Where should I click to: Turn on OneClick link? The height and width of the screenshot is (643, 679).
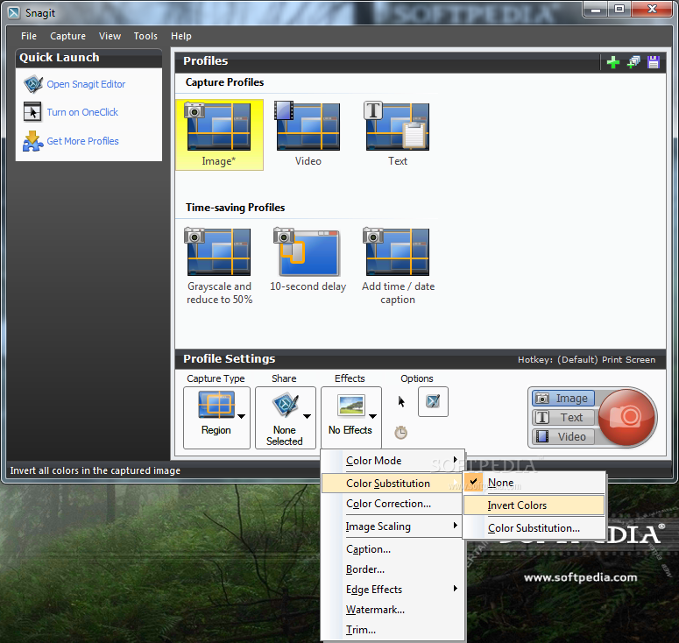coord(82,112)
